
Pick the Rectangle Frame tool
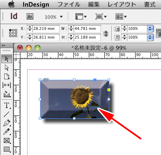pyautogui.click(x=7, y=140)
